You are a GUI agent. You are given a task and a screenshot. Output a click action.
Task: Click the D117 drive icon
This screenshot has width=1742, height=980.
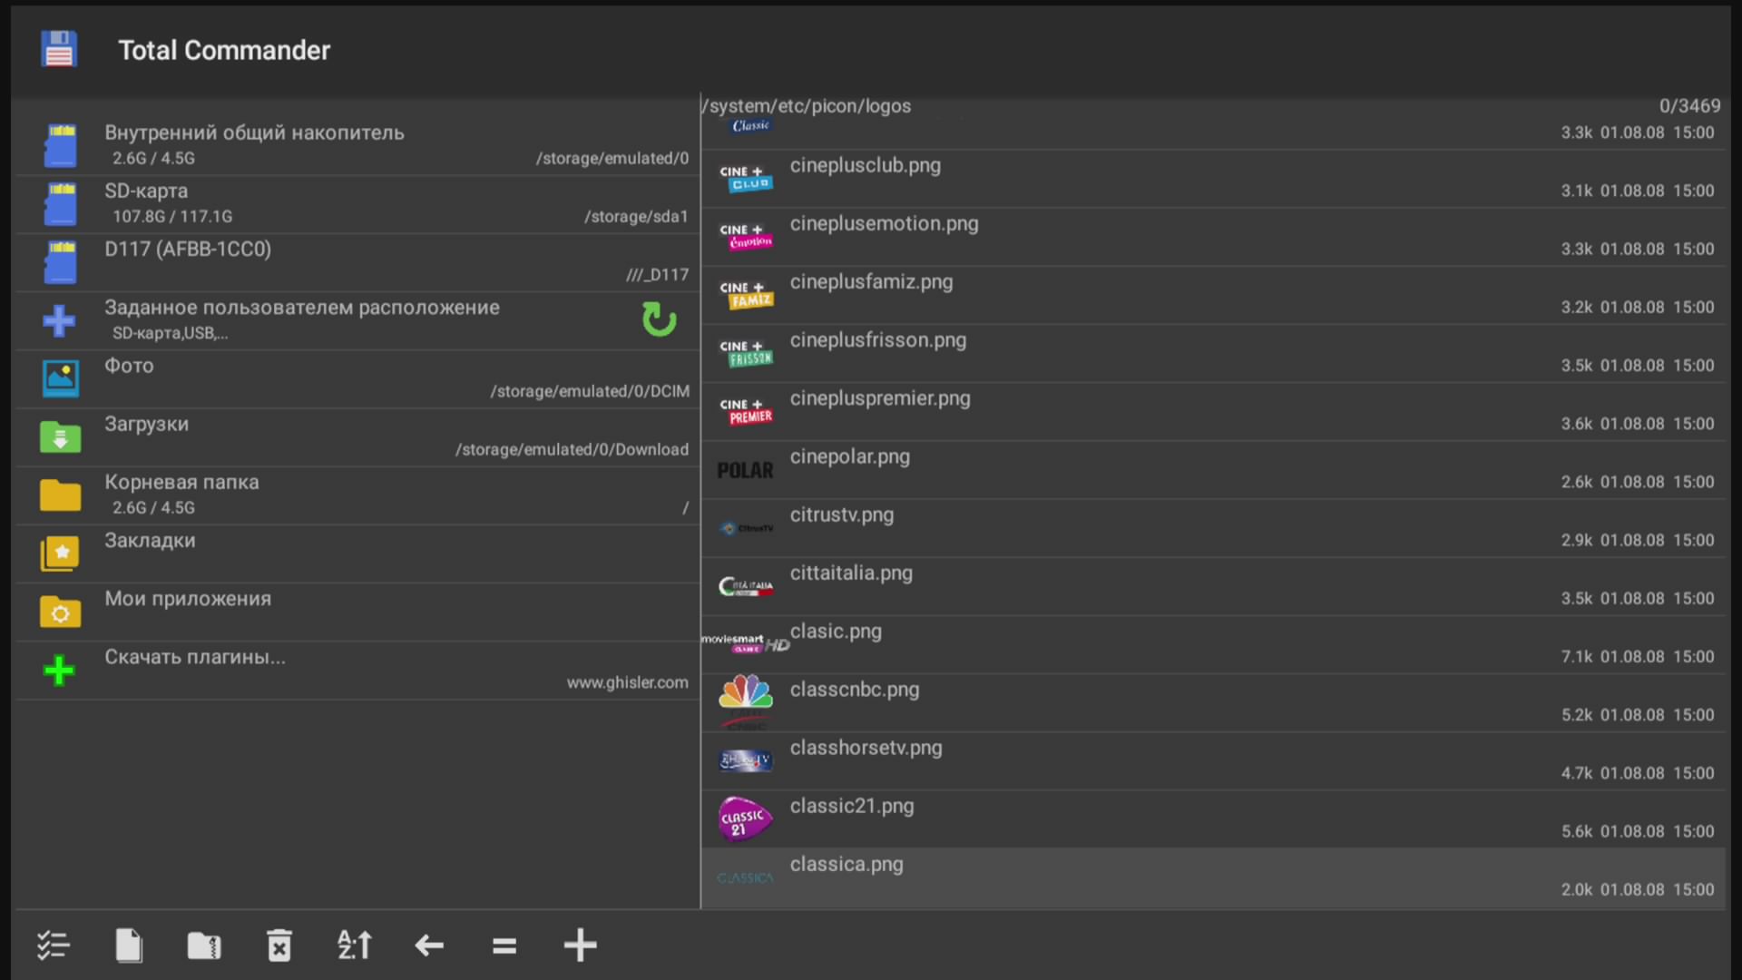click(61, 262)
